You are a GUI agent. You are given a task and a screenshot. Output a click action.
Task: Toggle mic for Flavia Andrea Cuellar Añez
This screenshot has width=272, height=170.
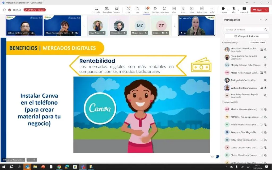[265, 57]
